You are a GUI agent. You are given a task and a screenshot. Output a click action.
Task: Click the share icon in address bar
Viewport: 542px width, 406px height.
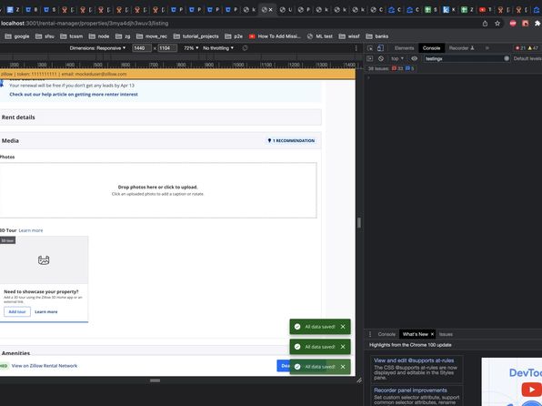click(485, 23)
